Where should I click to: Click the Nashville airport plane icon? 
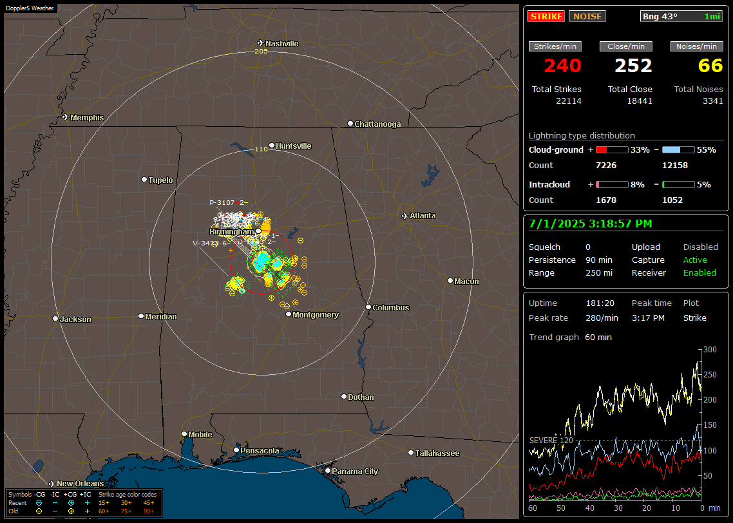[260, 43]
